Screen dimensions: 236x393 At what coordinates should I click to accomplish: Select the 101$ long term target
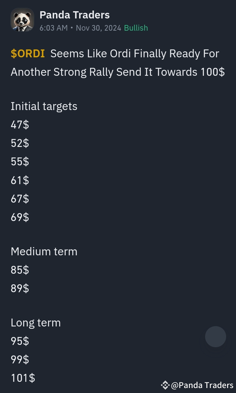coord(23,378)
